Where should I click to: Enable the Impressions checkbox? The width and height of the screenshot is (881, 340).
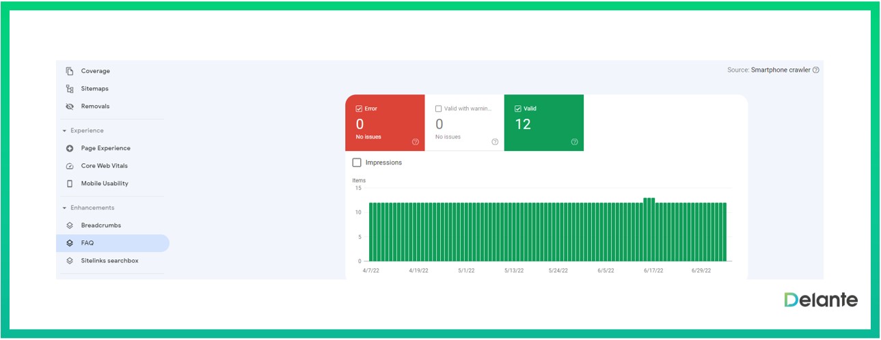tap(357, 162)
